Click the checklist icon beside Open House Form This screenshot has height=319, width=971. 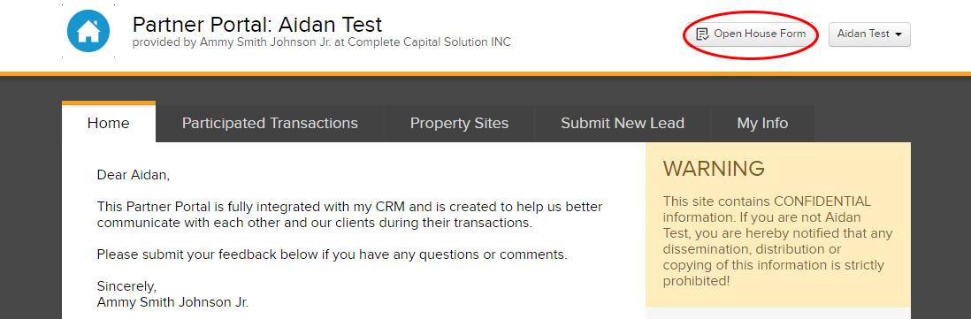click(702, 34)
